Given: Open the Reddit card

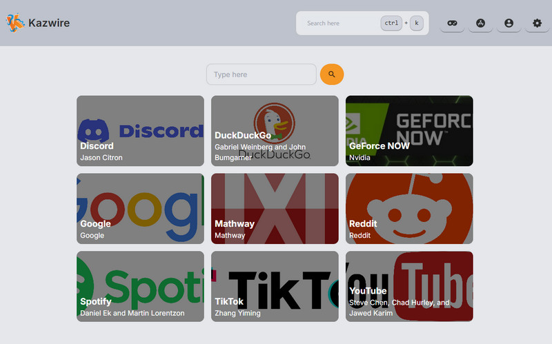Looking at the screenshot, I should pos(409,209).
